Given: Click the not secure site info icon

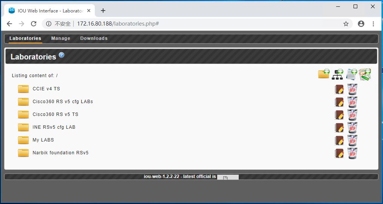Looking at the screenshot, I should coord(49,24).
